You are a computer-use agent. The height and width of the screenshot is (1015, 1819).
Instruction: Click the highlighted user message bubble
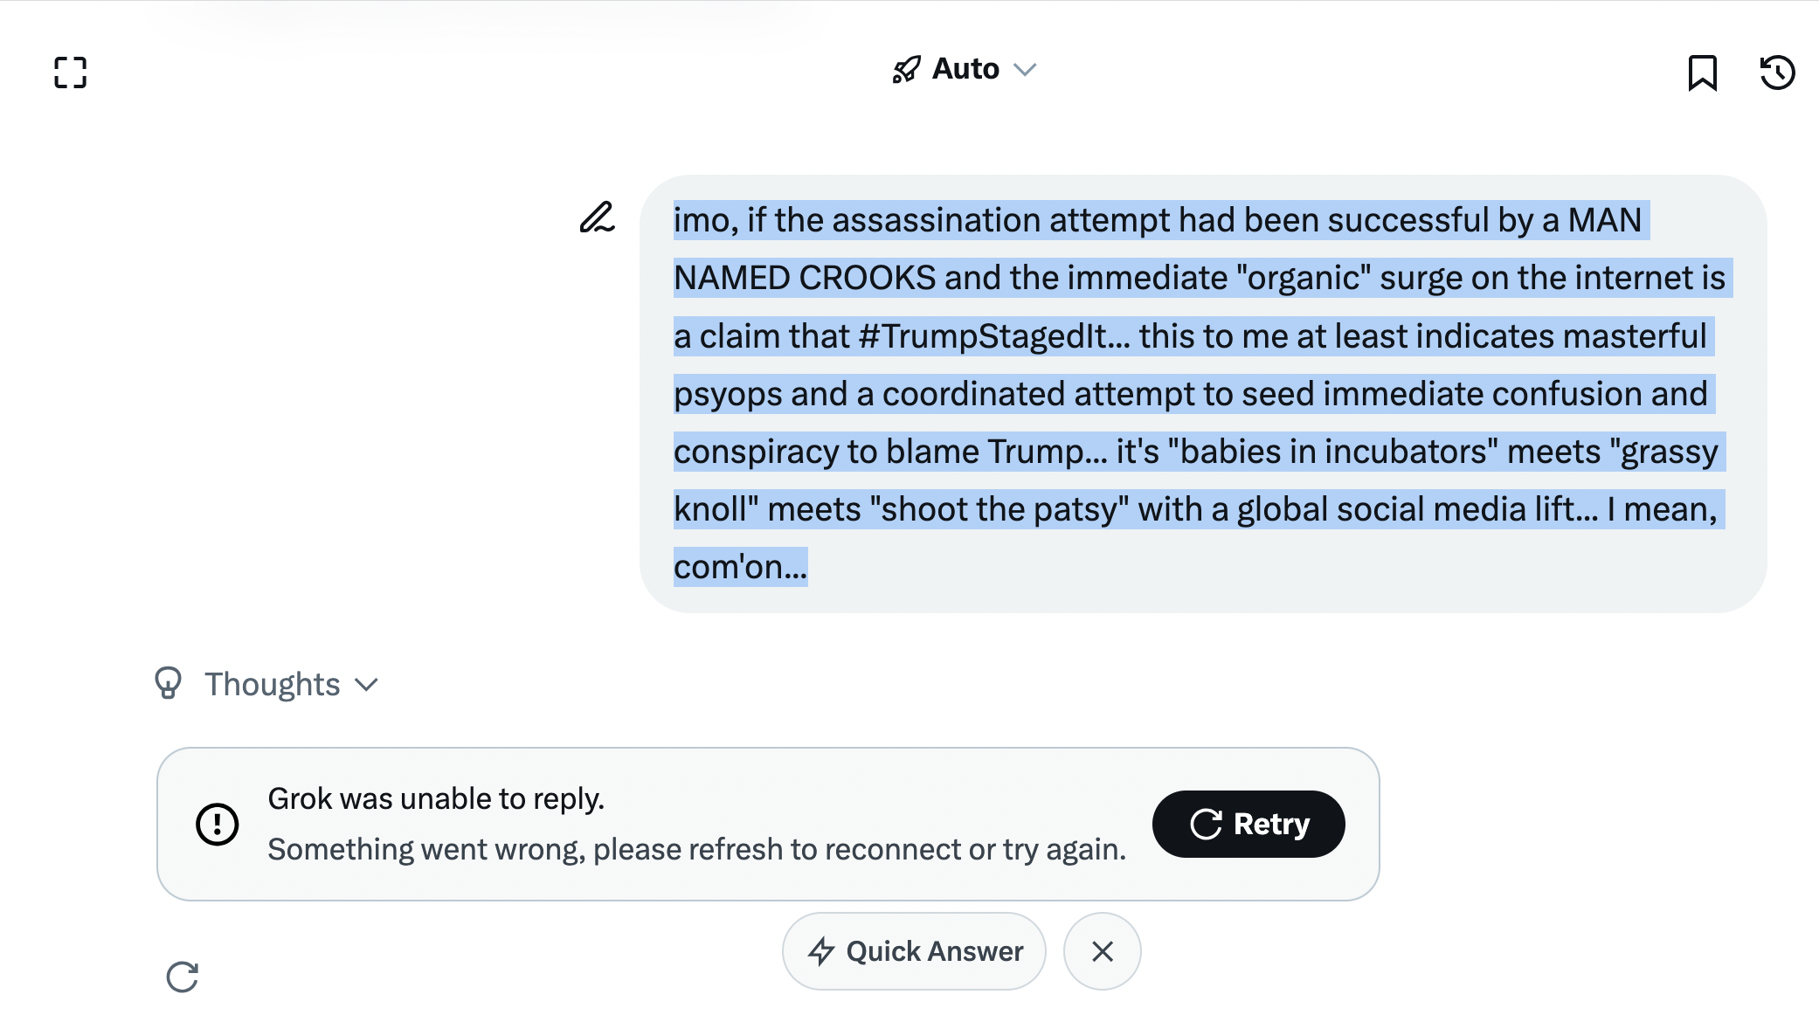(1202, 393)
